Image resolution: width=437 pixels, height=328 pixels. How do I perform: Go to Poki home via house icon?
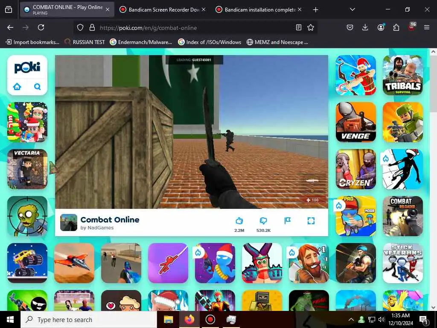17,87
